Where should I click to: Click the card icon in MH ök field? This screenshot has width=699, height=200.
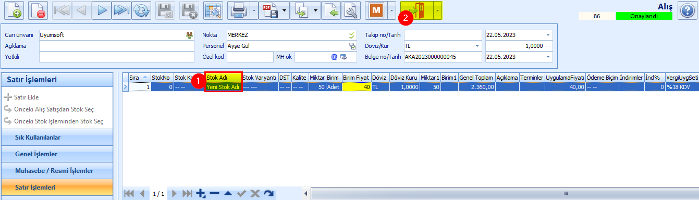pos(344,57)
